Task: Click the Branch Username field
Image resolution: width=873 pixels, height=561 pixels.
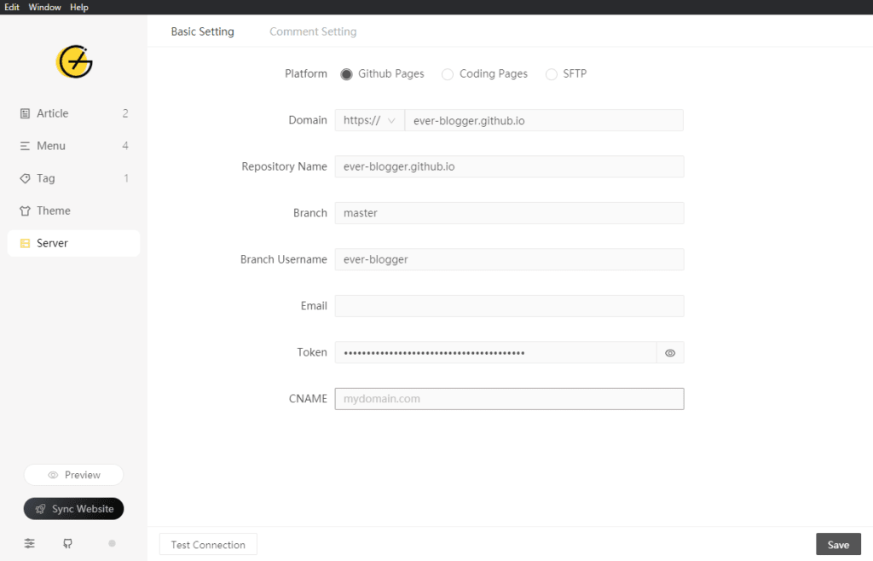Action: [509, 259]
